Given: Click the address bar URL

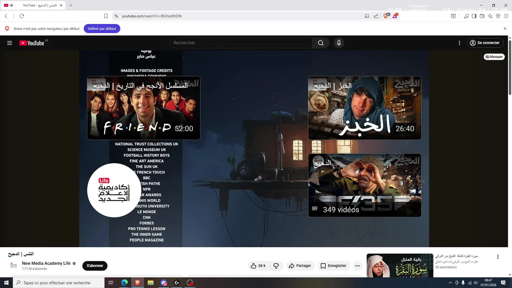Looking at the screenshot, I should tap(152, 16).
